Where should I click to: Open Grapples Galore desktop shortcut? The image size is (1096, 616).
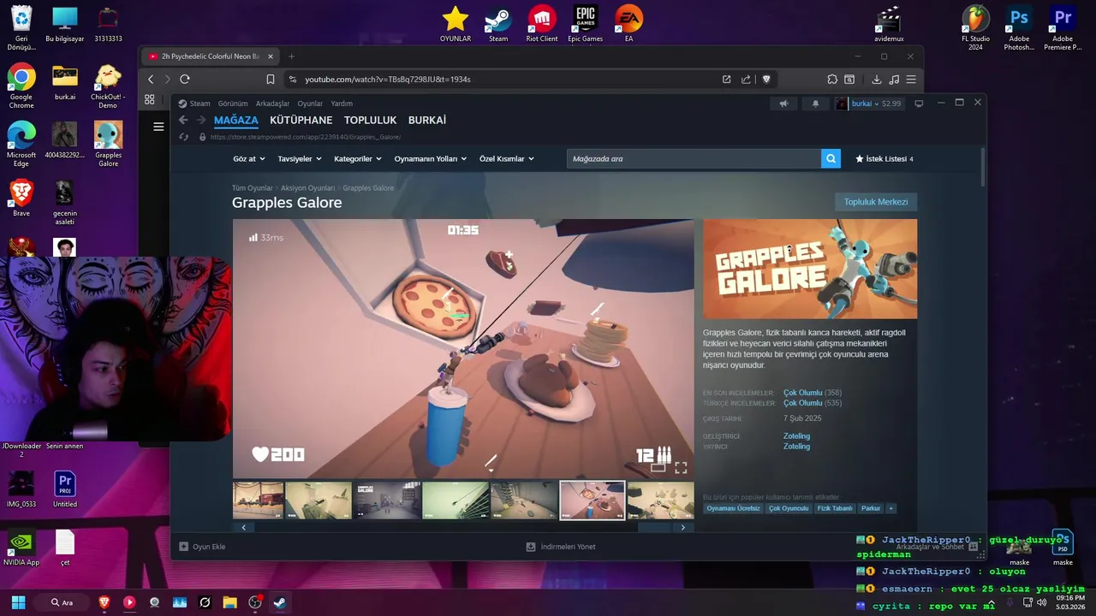(x=108, y=144)
